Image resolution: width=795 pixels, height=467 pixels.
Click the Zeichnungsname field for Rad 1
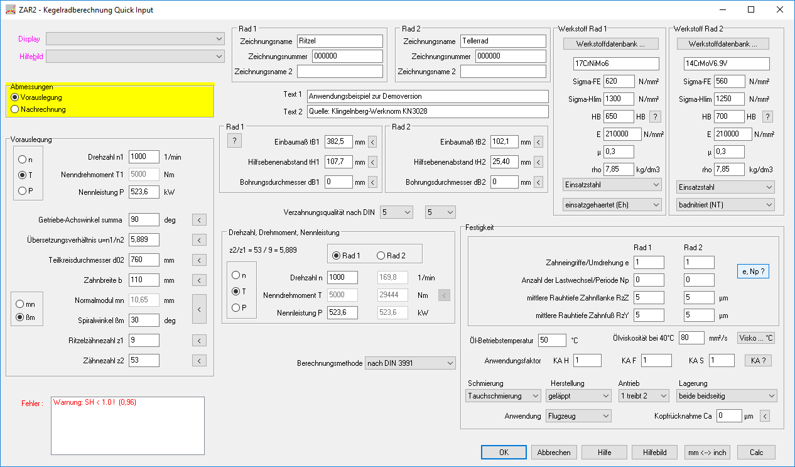[339, 41]
